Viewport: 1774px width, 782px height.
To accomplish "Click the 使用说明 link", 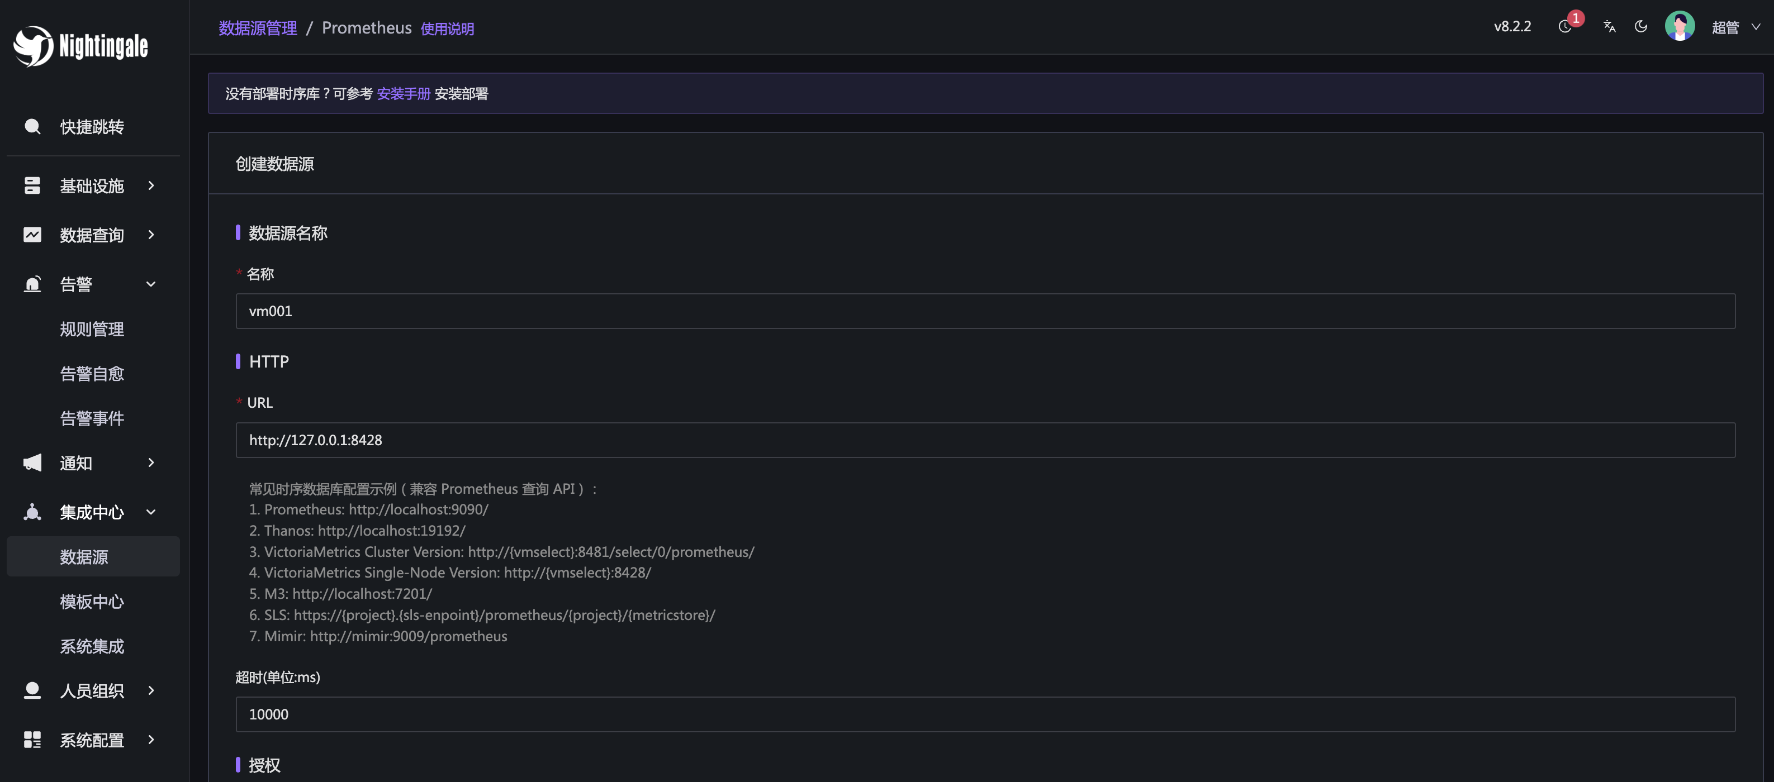I will (447, 28).
